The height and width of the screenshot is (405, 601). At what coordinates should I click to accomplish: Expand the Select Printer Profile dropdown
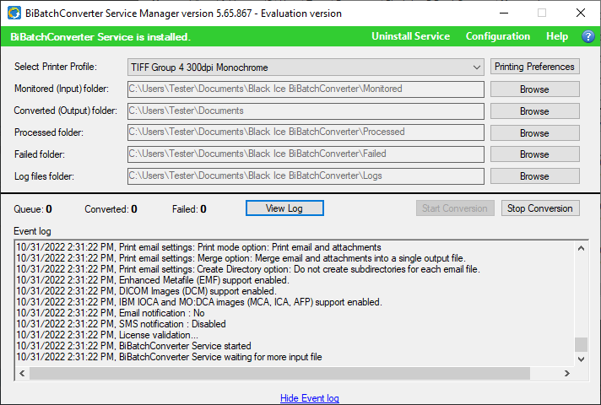click(x=306, y=67)
